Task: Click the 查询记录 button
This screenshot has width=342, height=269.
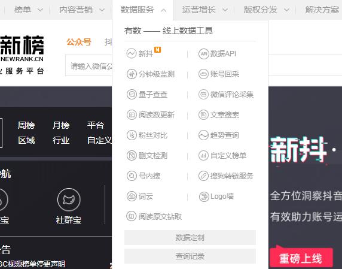Action: point(190,256)
